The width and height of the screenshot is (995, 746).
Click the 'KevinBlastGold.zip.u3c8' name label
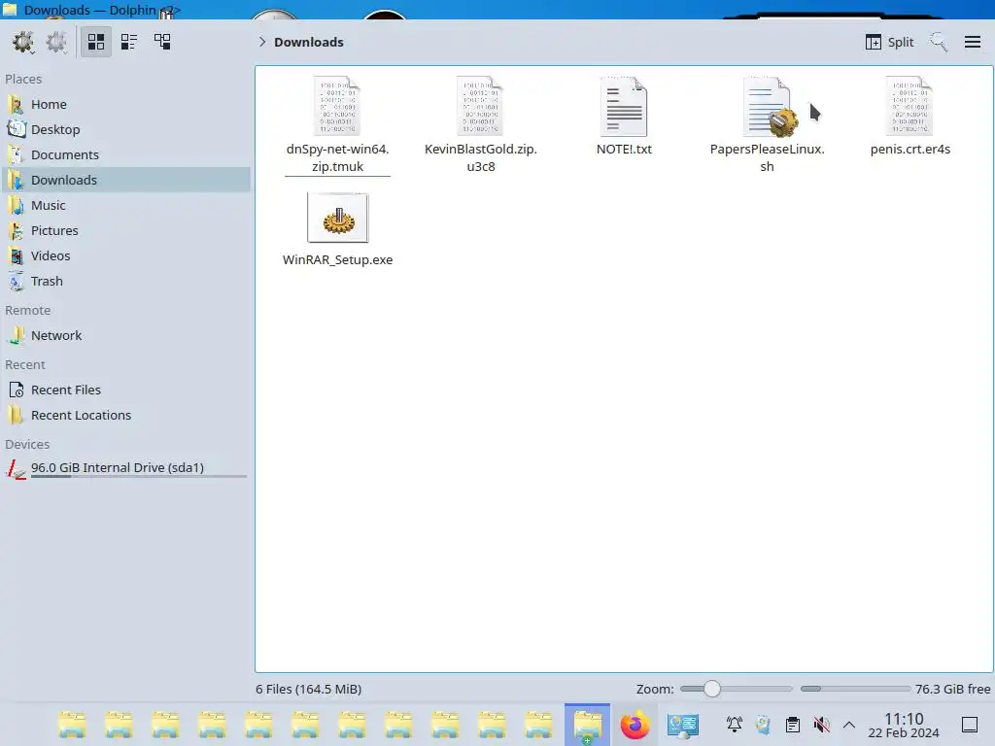pyautogui.click(x=480, y=158)
